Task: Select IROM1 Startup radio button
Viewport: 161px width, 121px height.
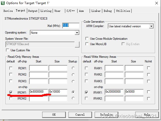Action: pos(73,92)
